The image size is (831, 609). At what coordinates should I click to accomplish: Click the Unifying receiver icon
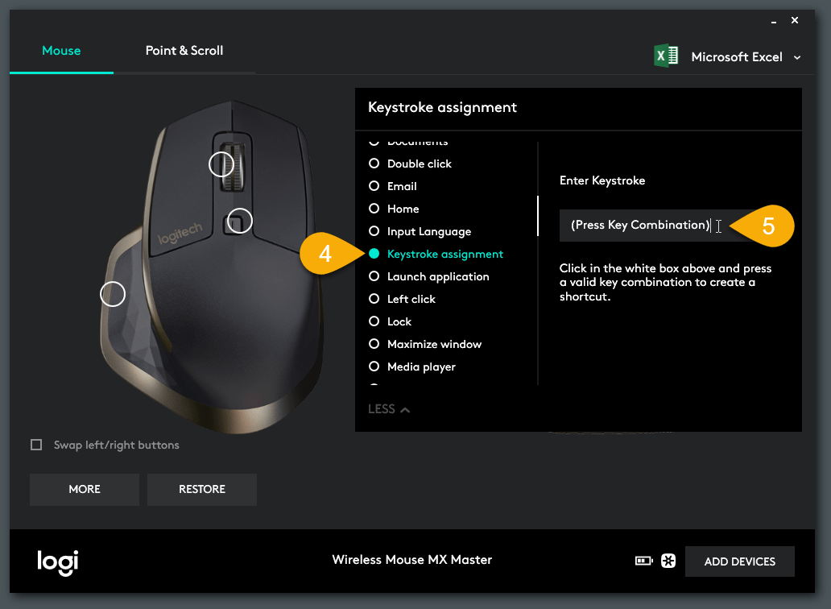tap(668, 561)
